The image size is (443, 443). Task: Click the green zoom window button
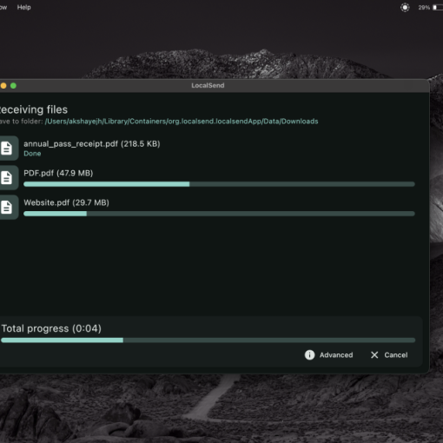(x=13, y=86)
